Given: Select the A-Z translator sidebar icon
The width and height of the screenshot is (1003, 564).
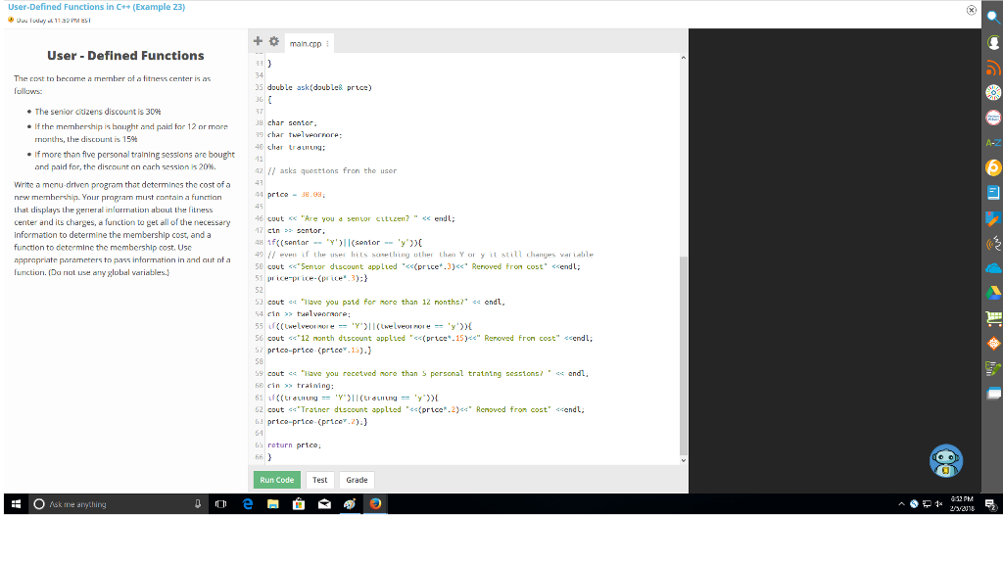Looking at the screenshot, I should 992,140.
